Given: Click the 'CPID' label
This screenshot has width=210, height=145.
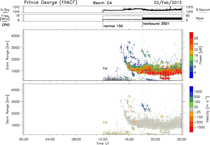Looking at the screenshot, I should point(6,25).
